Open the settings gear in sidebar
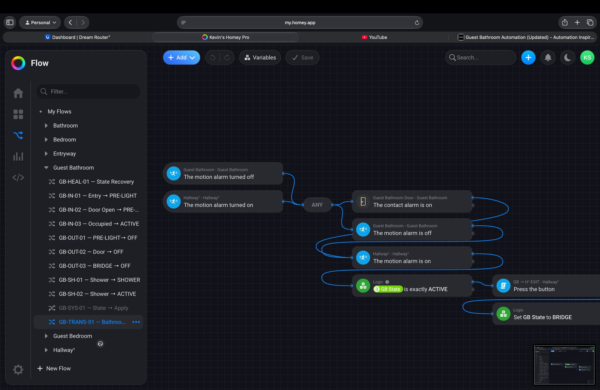The height and width of the screenshot is (390, 600). tap(18, 369)
